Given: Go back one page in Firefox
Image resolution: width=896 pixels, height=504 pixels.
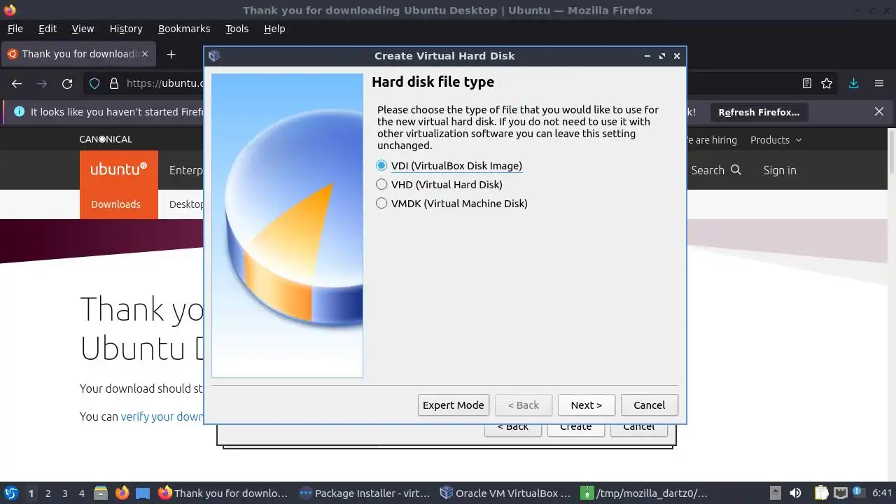Looking at the screenshot, I should 17,83.
